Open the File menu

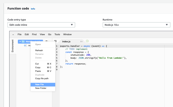pyautogui.click(x=19, y=35)
